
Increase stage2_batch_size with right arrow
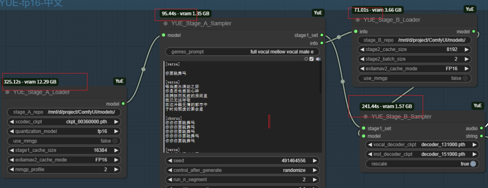[x=466, y=59]
